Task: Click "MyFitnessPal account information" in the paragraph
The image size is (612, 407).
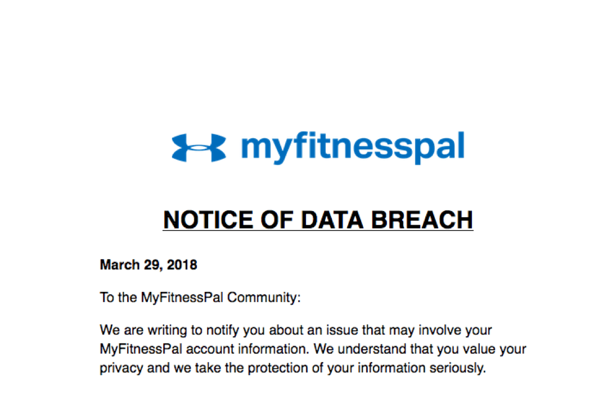Action: [x=205, y=349]
